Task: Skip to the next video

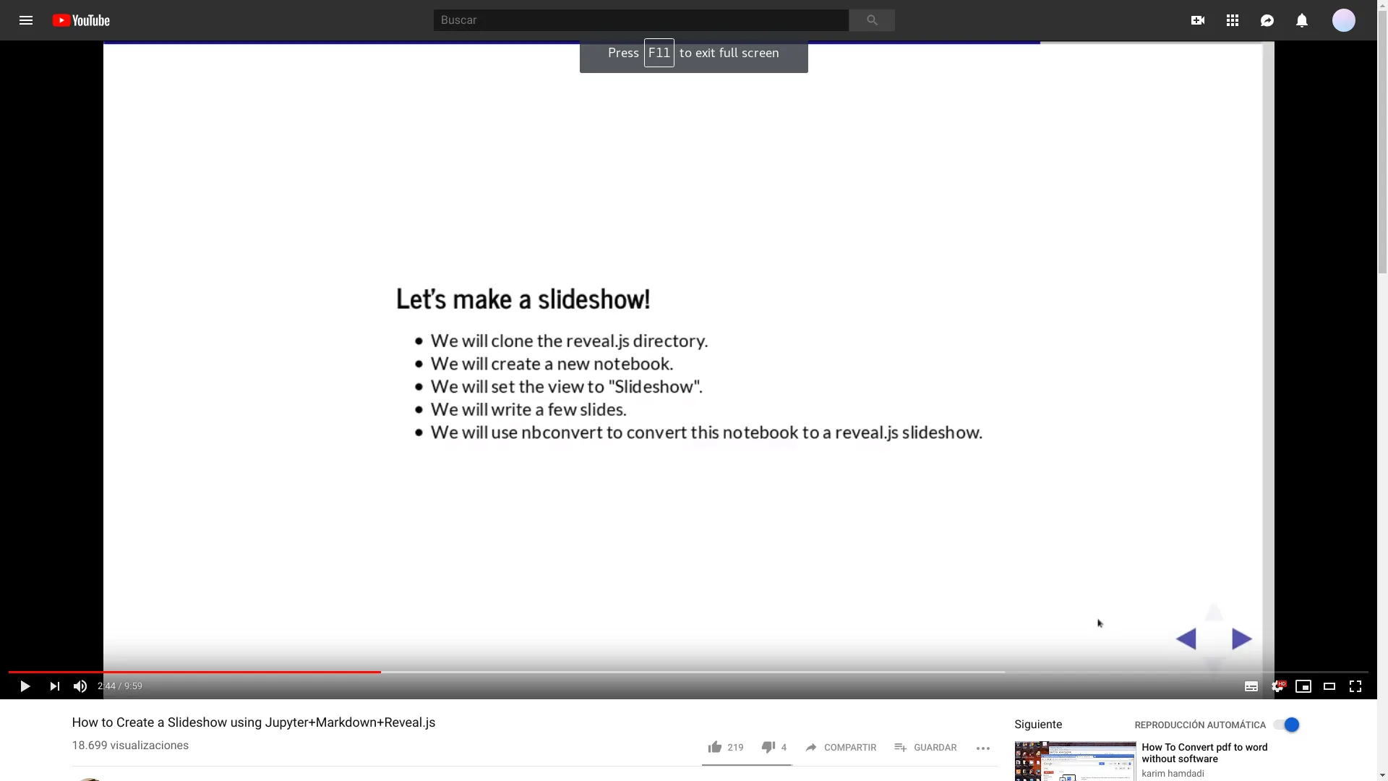Action: coord(55,686)
